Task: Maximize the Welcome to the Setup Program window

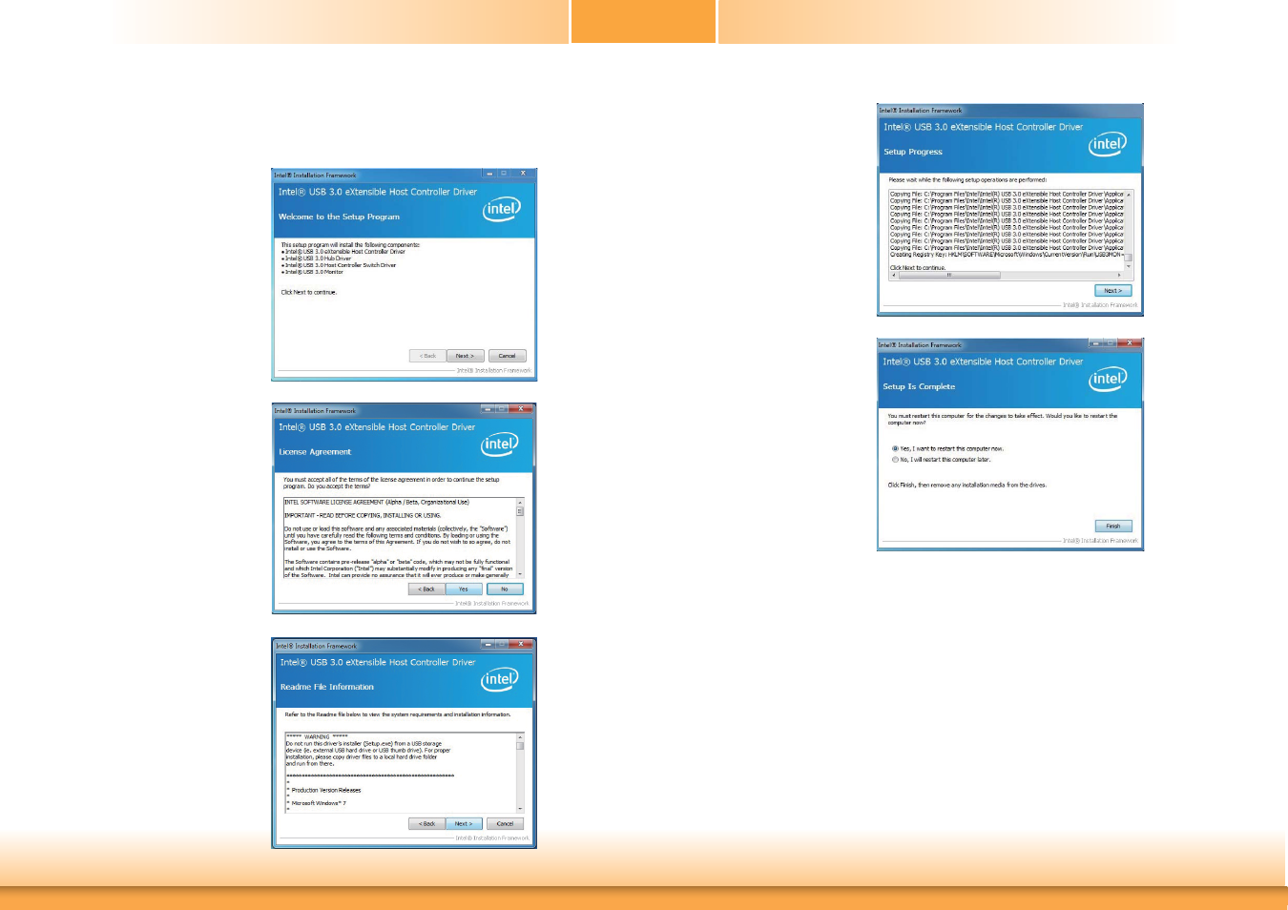Action: 505,174
